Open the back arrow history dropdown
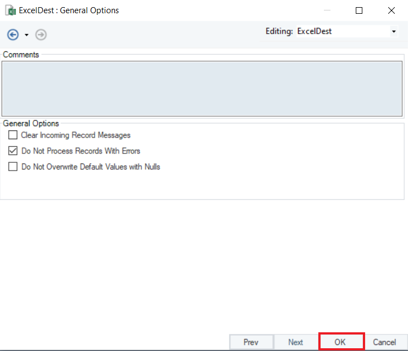The width and height of the screenshot is (408, 351). (26, 35)
